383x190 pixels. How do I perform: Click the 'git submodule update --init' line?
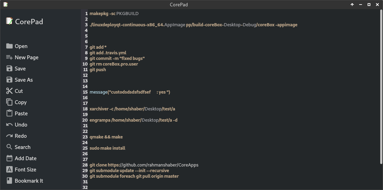tap(129, 170)
